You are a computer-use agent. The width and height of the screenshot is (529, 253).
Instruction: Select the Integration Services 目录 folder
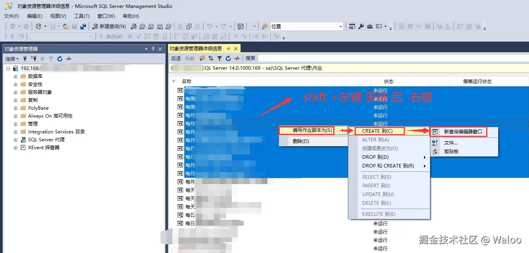[x=56, y=131]
